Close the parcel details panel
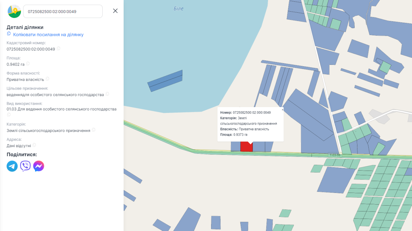The width and height of the screenshot is (412, 231). coord(115,11)
